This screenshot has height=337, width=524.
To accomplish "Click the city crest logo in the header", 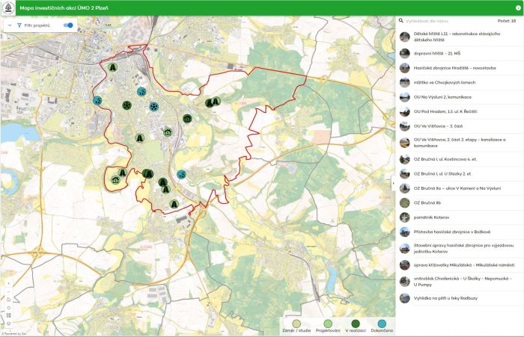I will [7, 7].
